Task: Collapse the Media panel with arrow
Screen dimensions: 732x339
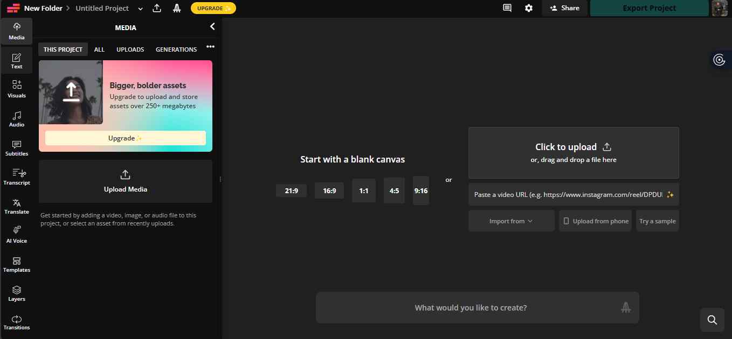Action: pyautogui.click(x=212, y=27)
